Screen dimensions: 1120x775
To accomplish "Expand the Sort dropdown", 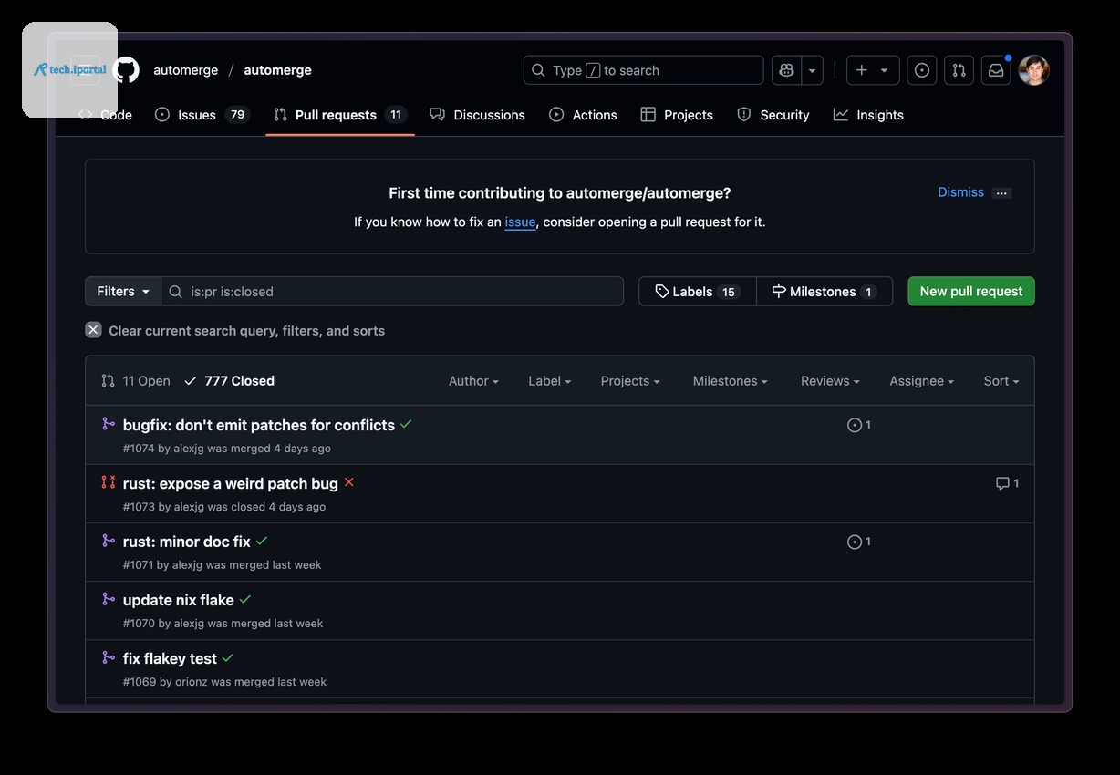I will 1001,381.
